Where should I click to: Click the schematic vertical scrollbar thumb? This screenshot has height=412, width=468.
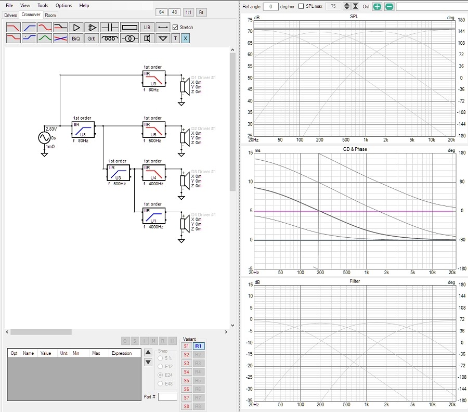pyautogui.click(x=232, y=122)
